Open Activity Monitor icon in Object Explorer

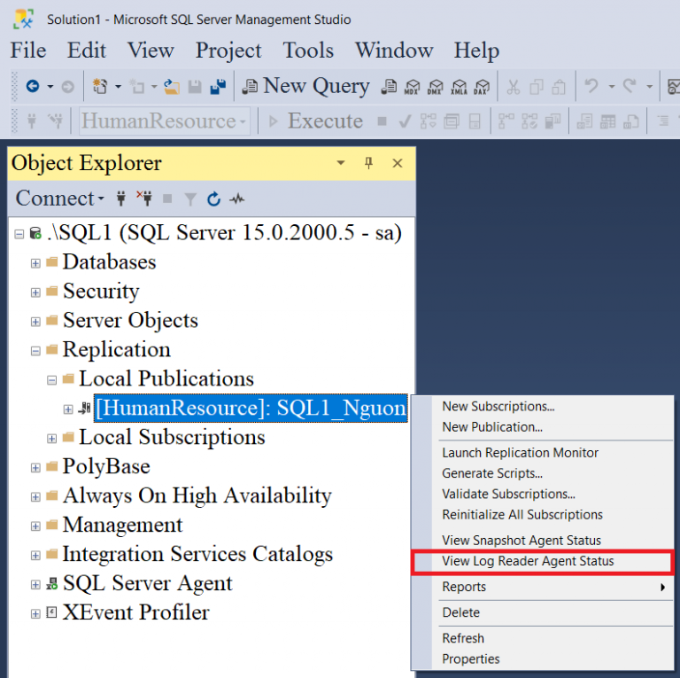(x=237, y=199)
